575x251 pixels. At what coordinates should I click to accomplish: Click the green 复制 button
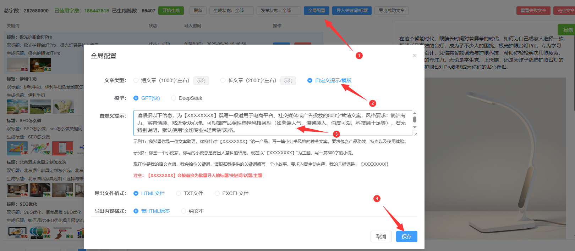click(x=566, y=30)
